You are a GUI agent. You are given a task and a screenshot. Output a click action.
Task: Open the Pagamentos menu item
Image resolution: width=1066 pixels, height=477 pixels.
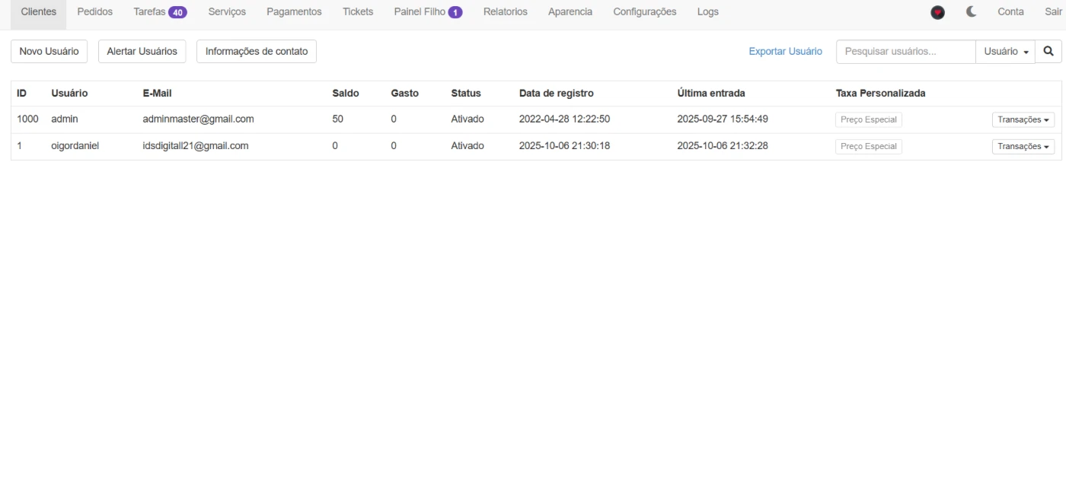294,12
